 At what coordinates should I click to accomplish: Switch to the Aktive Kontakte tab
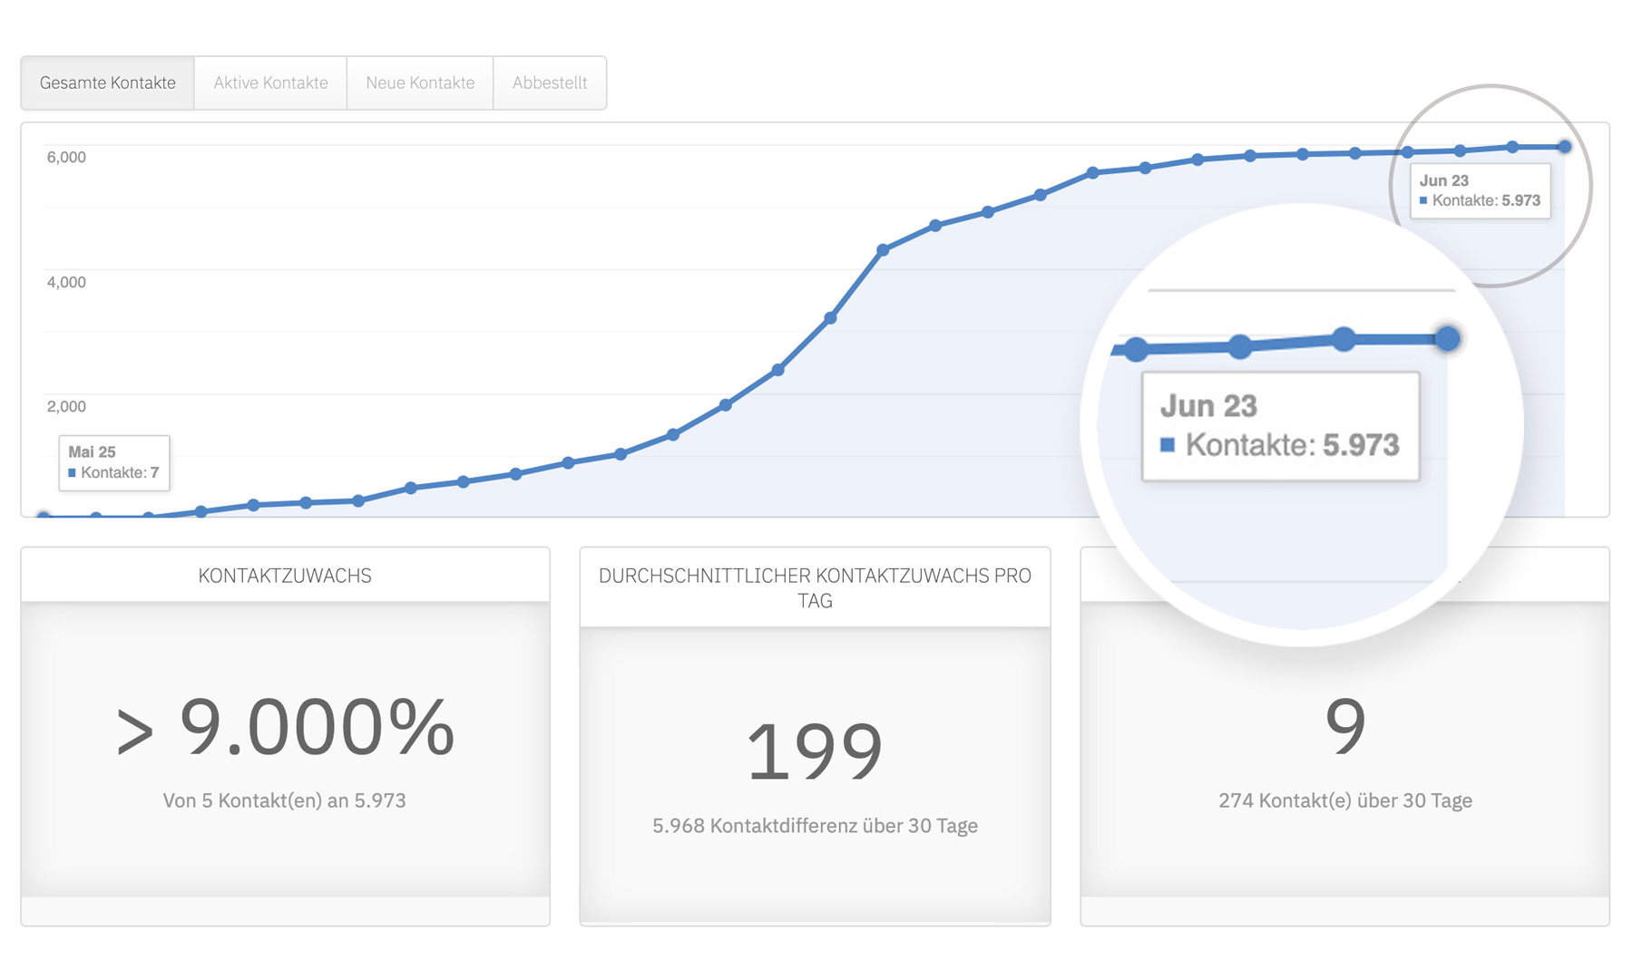pyautogui.click(x=270, y=82)
